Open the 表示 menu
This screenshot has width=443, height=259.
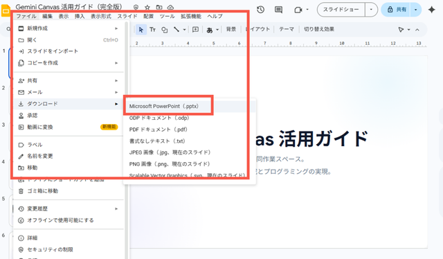[64, 16]
